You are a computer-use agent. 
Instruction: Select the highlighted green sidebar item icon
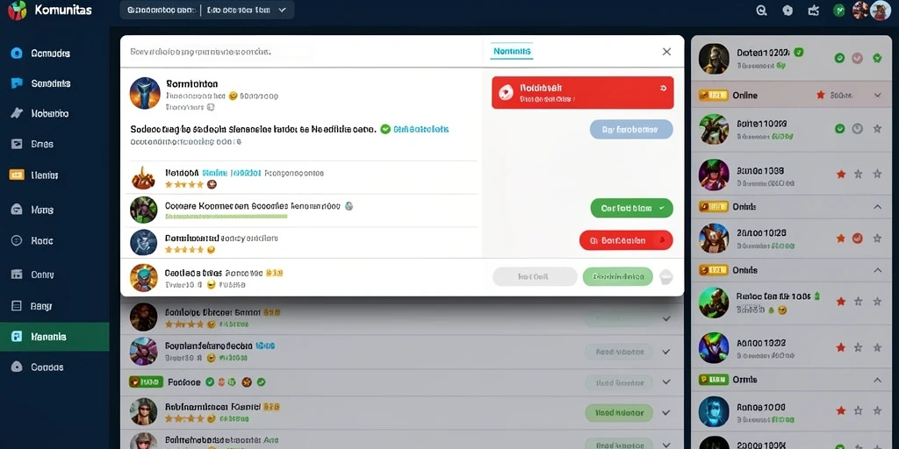17,337
